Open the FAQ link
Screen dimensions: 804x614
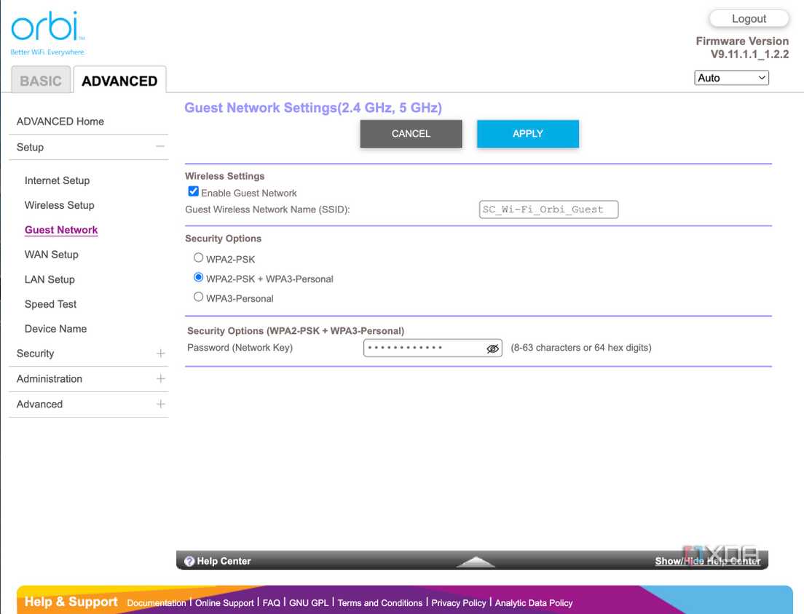pyautogui.click(x=271, y=603)
